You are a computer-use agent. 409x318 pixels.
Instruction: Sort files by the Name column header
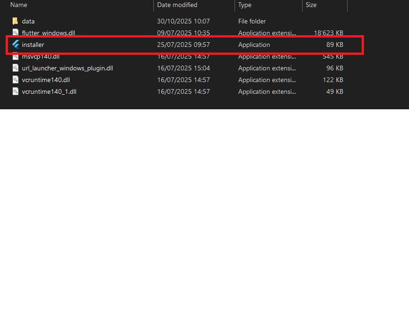pyautogui.click(x=19, y=5)
